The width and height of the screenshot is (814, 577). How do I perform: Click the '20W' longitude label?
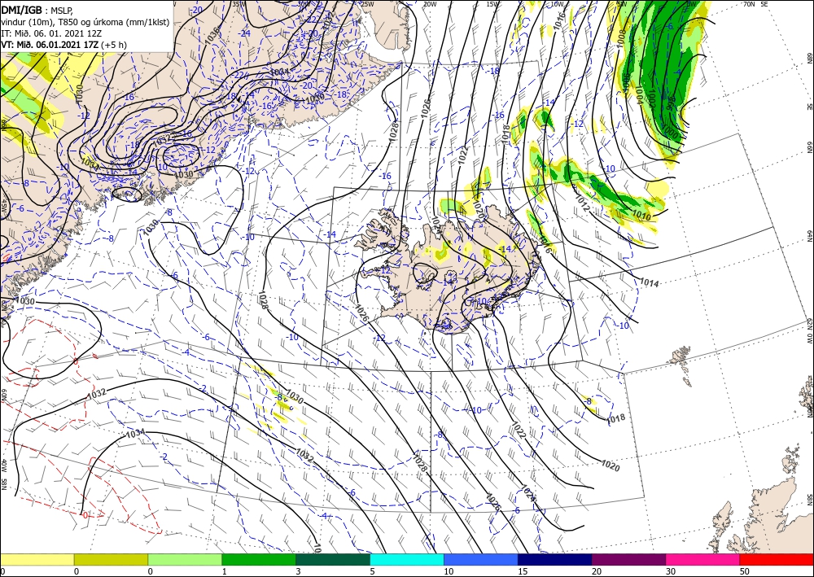(x=429, y=4)
